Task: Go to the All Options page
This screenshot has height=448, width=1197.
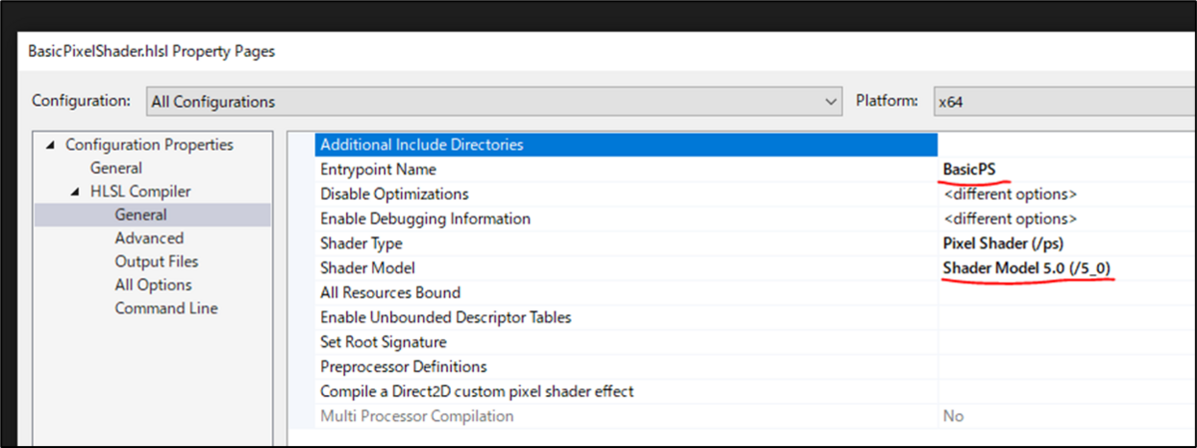Action: point(153,285)
